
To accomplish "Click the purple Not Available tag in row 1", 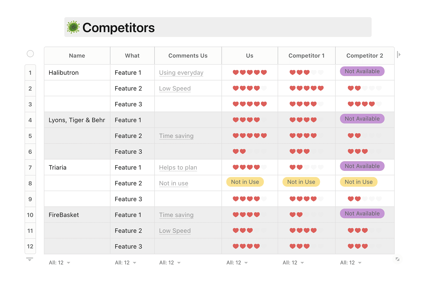I will (362, 72).
